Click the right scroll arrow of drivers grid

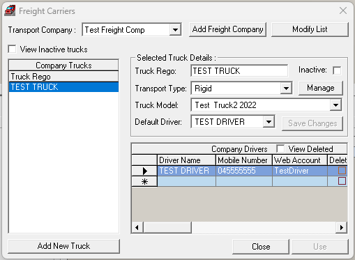341,227
